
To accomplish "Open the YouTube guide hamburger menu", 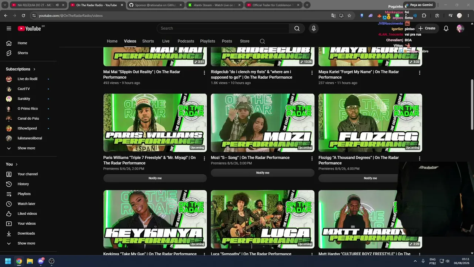I will (x=9, y=29).
